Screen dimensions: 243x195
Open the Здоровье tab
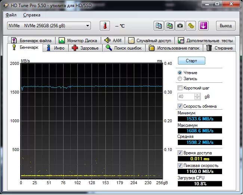85,48
